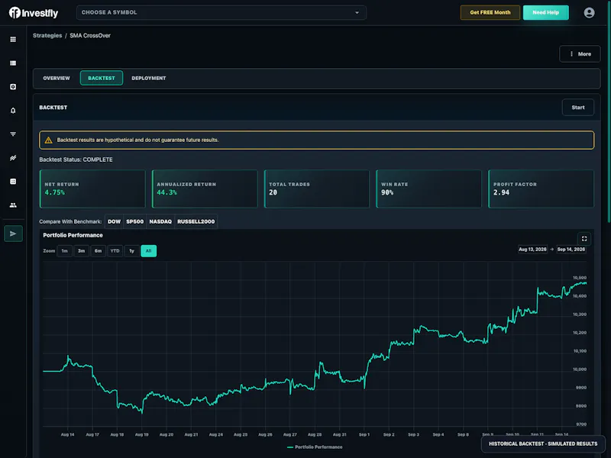Click the Investfly logo
Screen dimensions: 611x458
click(x=34, y=13)
